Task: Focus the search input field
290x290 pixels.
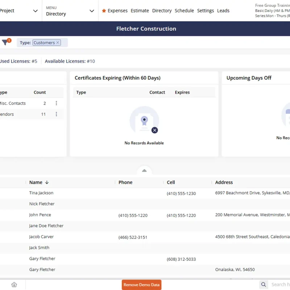Action: point(280,285)
